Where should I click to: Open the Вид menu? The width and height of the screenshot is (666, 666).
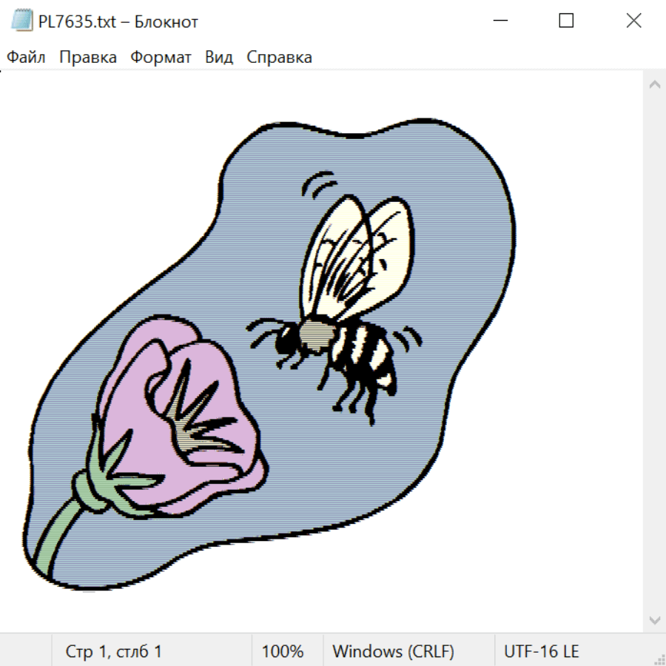219,58
